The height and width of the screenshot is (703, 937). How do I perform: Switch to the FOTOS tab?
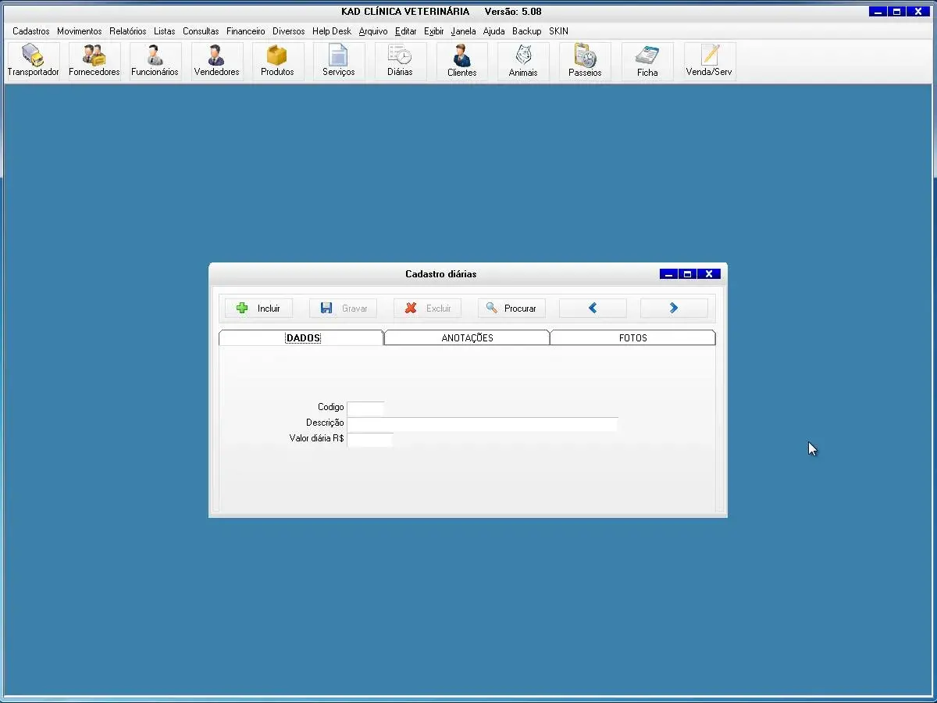pyautogui.click(x=632, y=338)
